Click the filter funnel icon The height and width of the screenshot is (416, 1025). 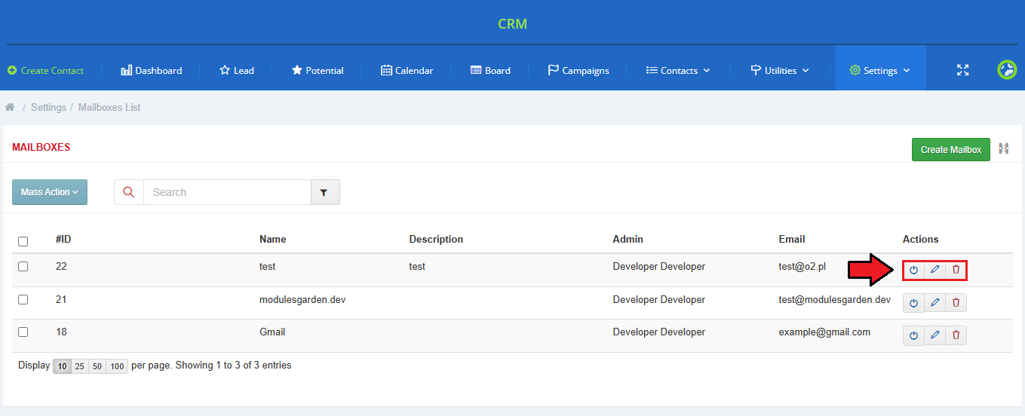(x=324, y=192)
